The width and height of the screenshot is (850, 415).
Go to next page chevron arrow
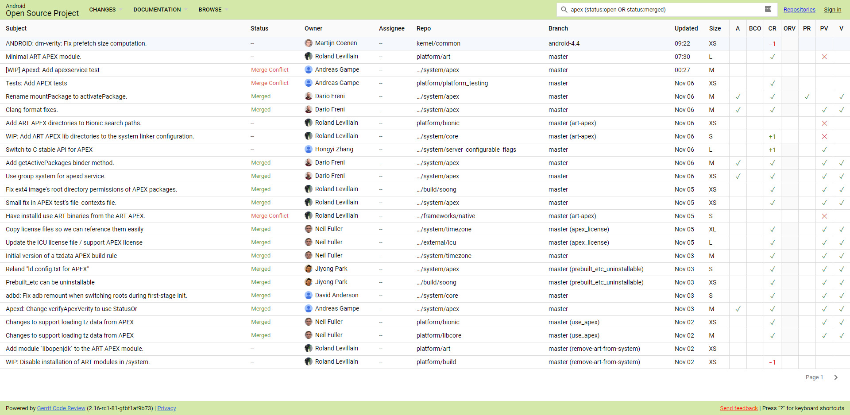836,377
